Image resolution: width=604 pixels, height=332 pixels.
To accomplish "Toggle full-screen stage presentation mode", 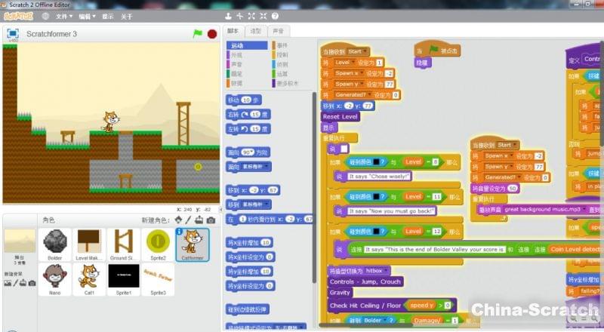I will (x=13, y=34).
